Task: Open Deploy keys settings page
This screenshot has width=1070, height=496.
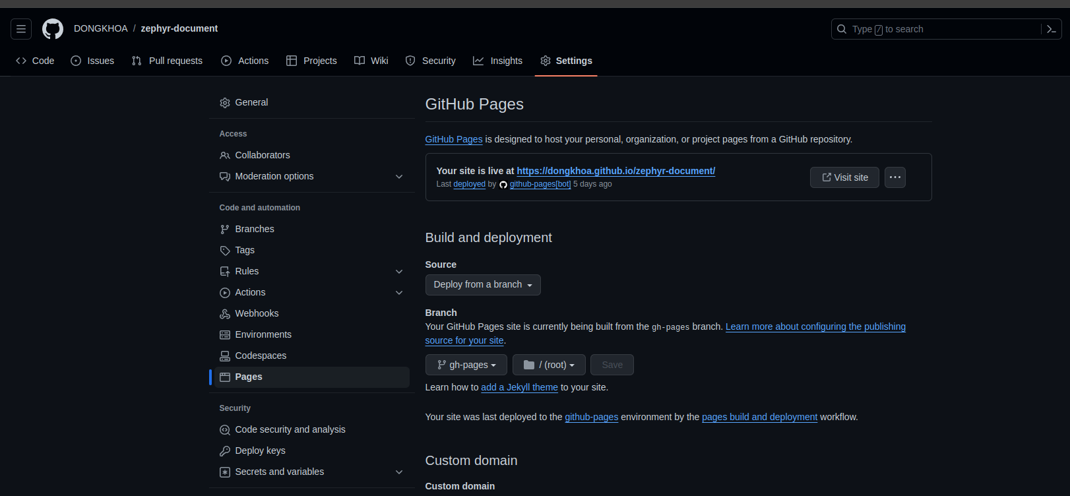Action: click(312, 451)
